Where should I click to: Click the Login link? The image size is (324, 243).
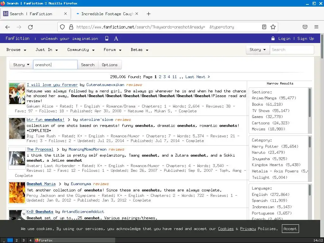284,39
